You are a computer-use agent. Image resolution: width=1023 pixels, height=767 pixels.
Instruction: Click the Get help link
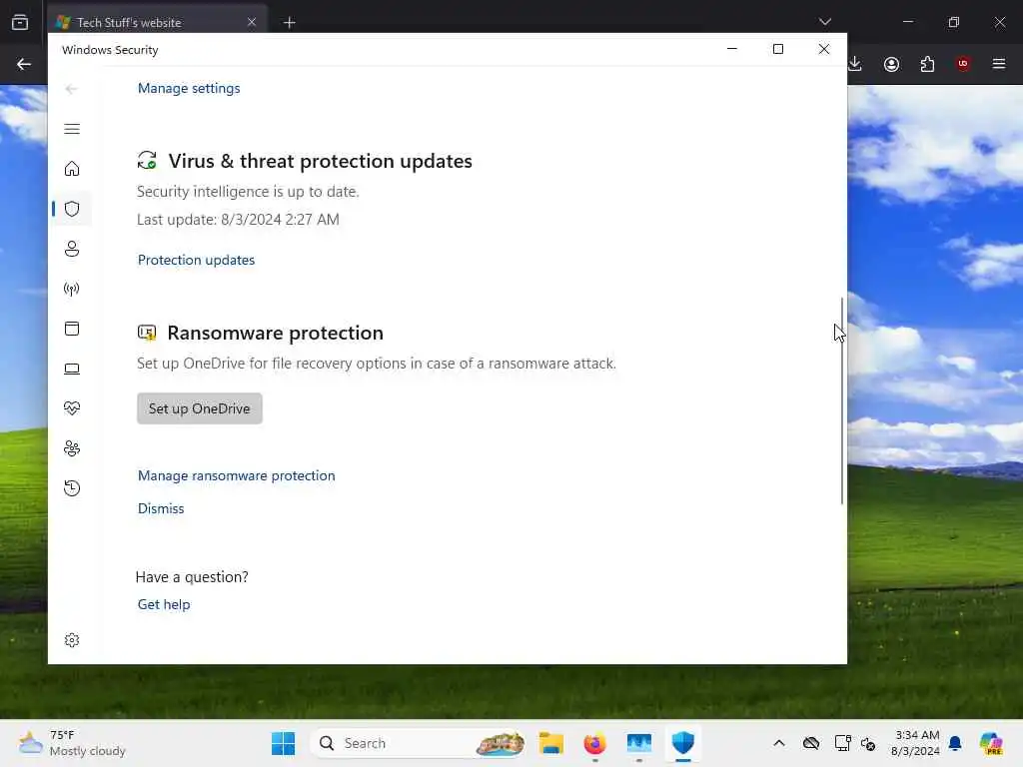pyautogui.click(x=164, y=604)
